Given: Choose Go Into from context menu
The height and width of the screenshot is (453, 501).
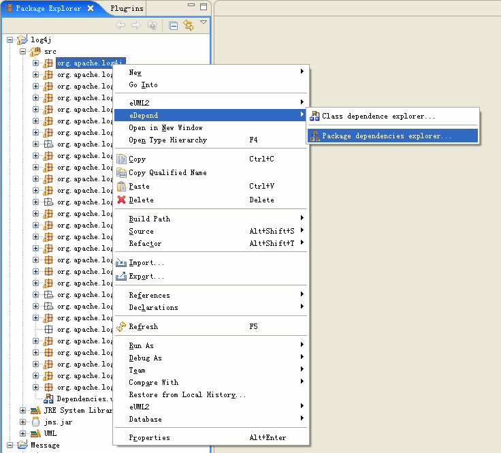Looking at the screenshot, I should point(211,84).
